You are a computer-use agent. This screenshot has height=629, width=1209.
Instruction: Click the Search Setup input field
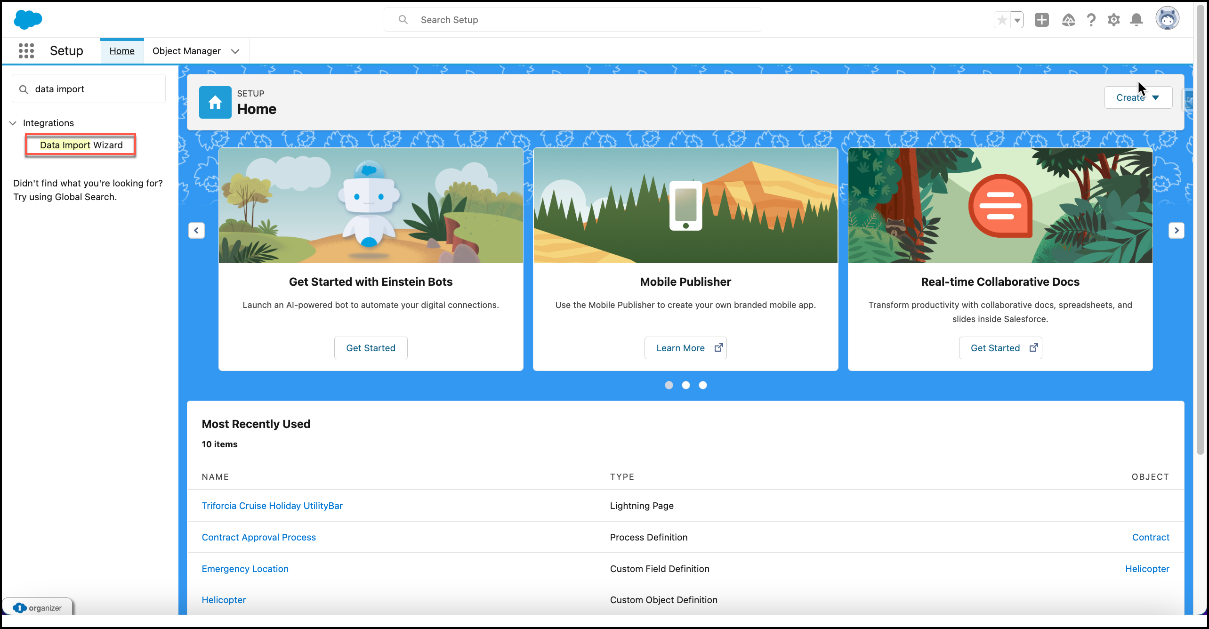click(573, 19)
